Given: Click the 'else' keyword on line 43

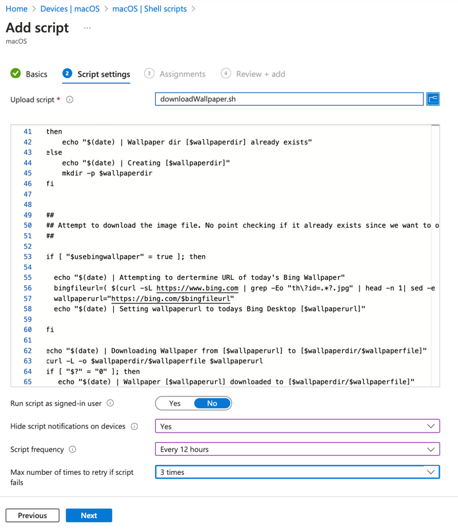Looking at the screenshot, I should (54, 153).
